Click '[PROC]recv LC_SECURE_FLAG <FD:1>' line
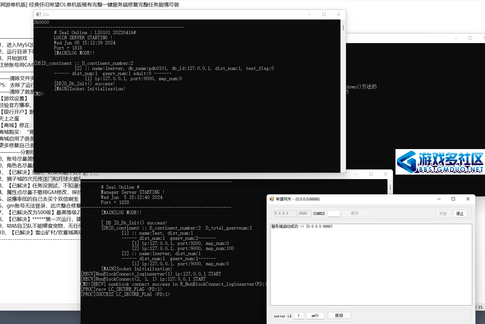The height and width of the screenshot is (324, 485). [121, 289]
